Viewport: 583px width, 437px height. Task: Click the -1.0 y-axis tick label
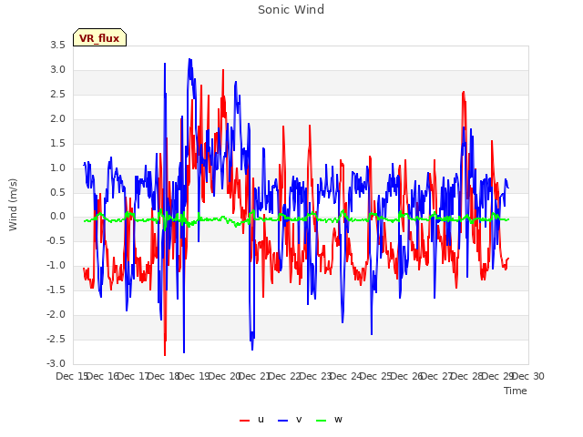56,266
